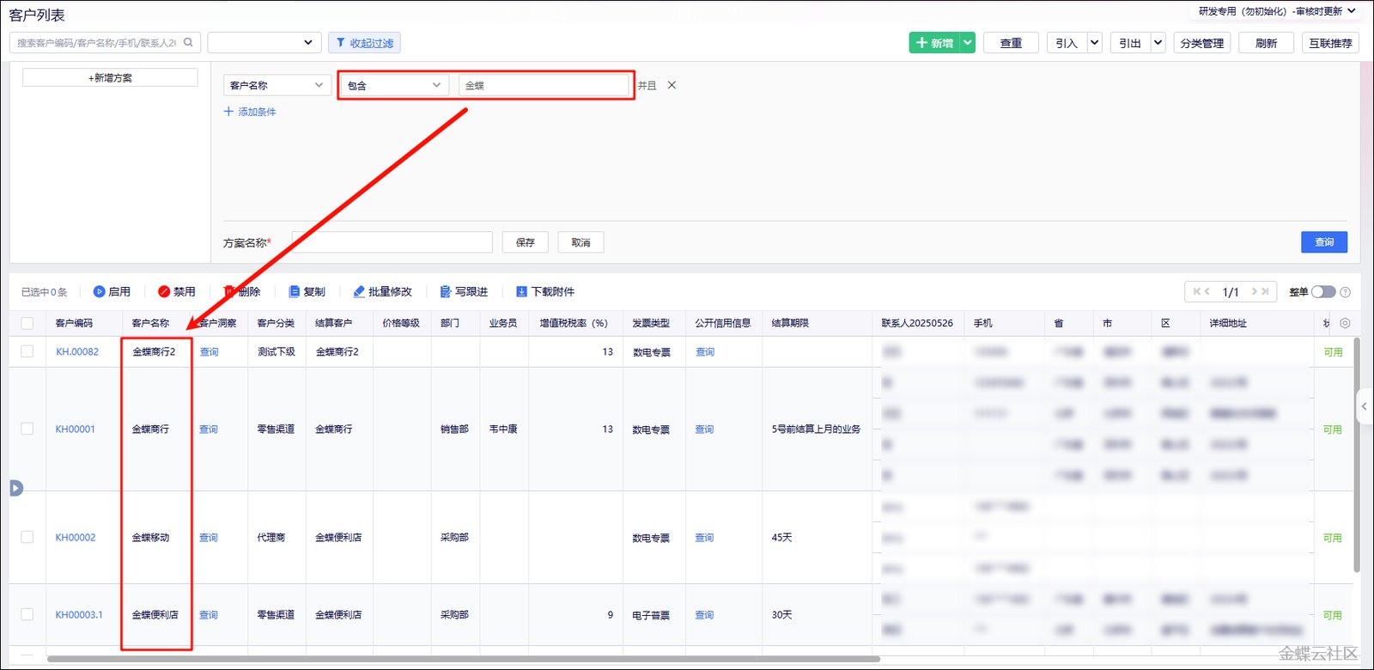
Task: Click 客户洞察 查询 link for 金蝶移动
Action: (209, 537)
